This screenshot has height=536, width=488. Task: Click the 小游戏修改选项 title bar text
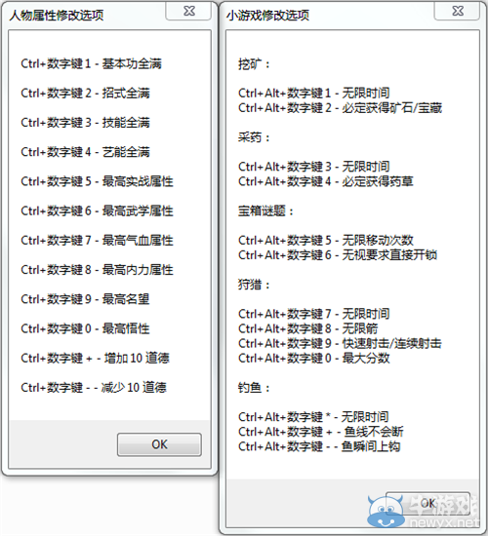(x=267, y=15)
